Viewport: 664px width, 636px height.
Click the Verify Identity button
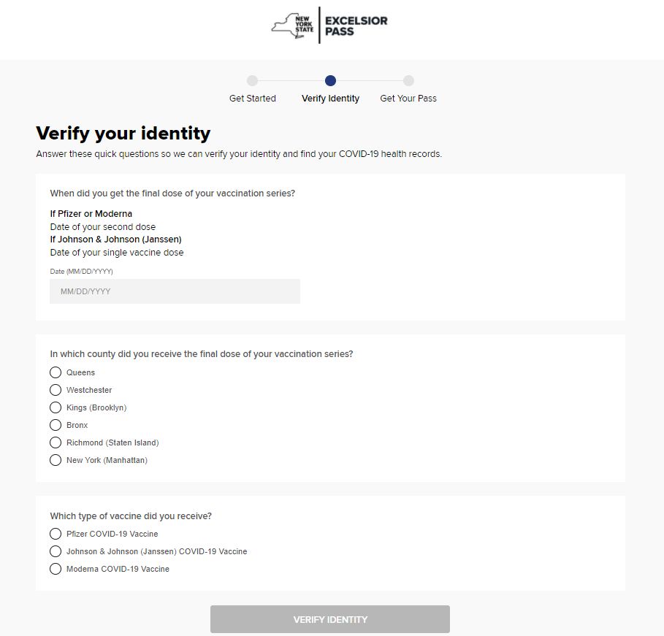[330, 619]
